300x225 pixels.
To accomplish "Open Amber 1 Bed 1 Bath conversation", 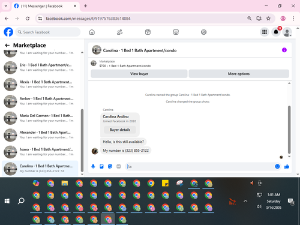I will pyautogui.click(x=40, y=101).
